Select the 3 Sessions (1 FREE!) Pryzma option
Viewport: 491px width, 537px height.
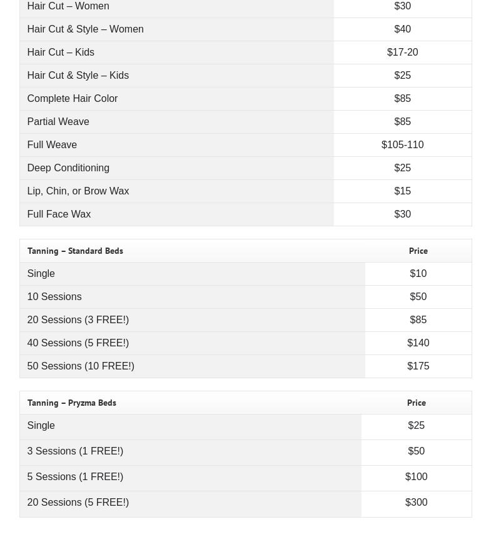coord(75,451)
